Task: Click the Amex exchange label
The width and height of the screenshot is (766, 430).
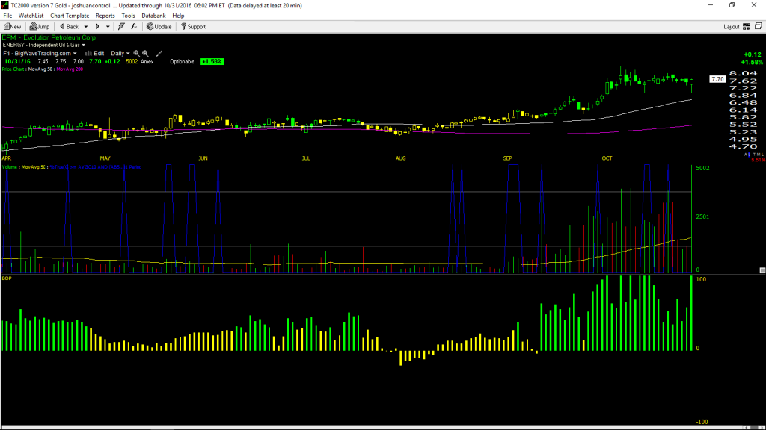Action: [x=147, y=62]
